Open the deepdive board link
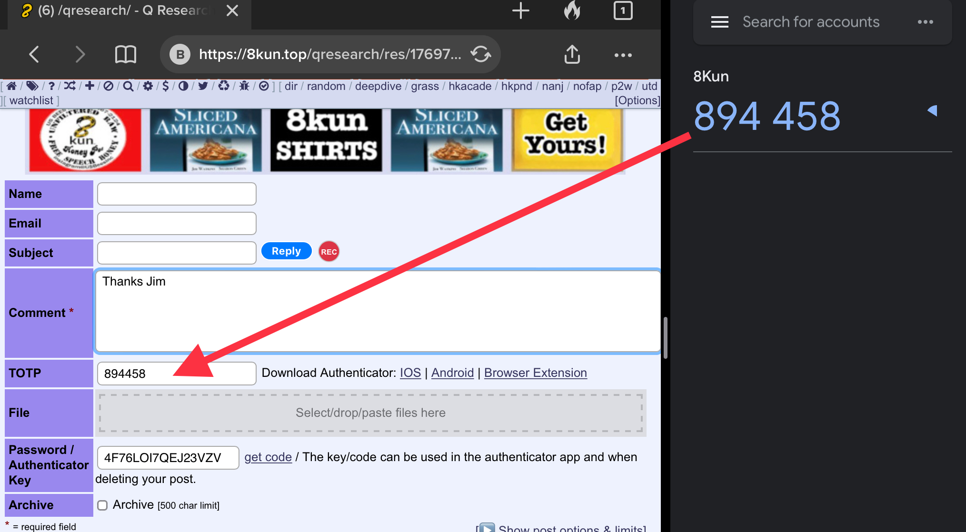 pos(378,86)
